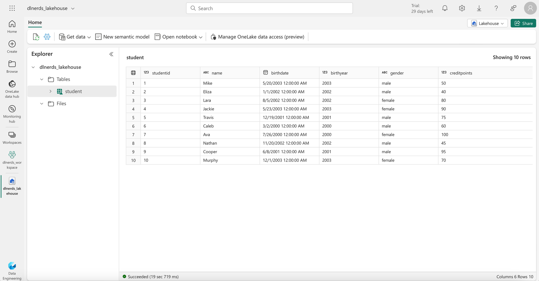Click the Search box

tap(269, 8)
